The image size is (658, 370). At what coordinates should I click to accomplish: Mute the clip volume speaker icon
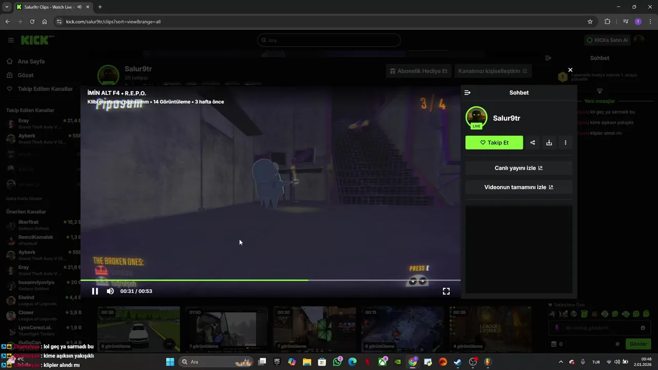110,291
